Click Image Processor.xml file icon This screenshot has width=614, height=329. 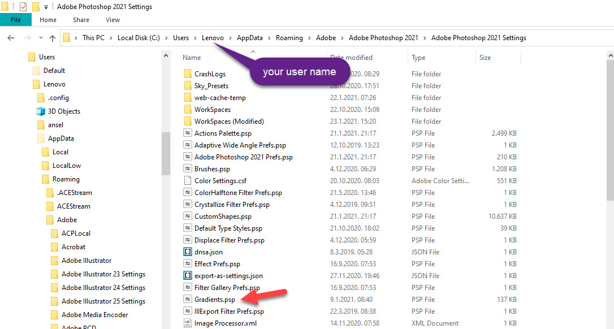(x=188, y=323)
